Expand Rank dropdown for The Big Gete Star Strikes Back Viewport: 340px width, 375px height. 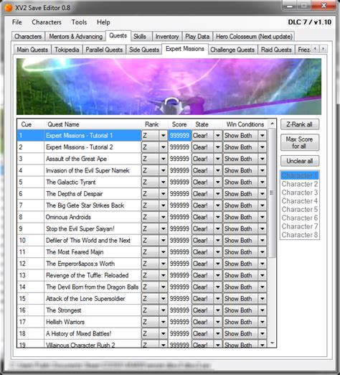coord(164,205)
